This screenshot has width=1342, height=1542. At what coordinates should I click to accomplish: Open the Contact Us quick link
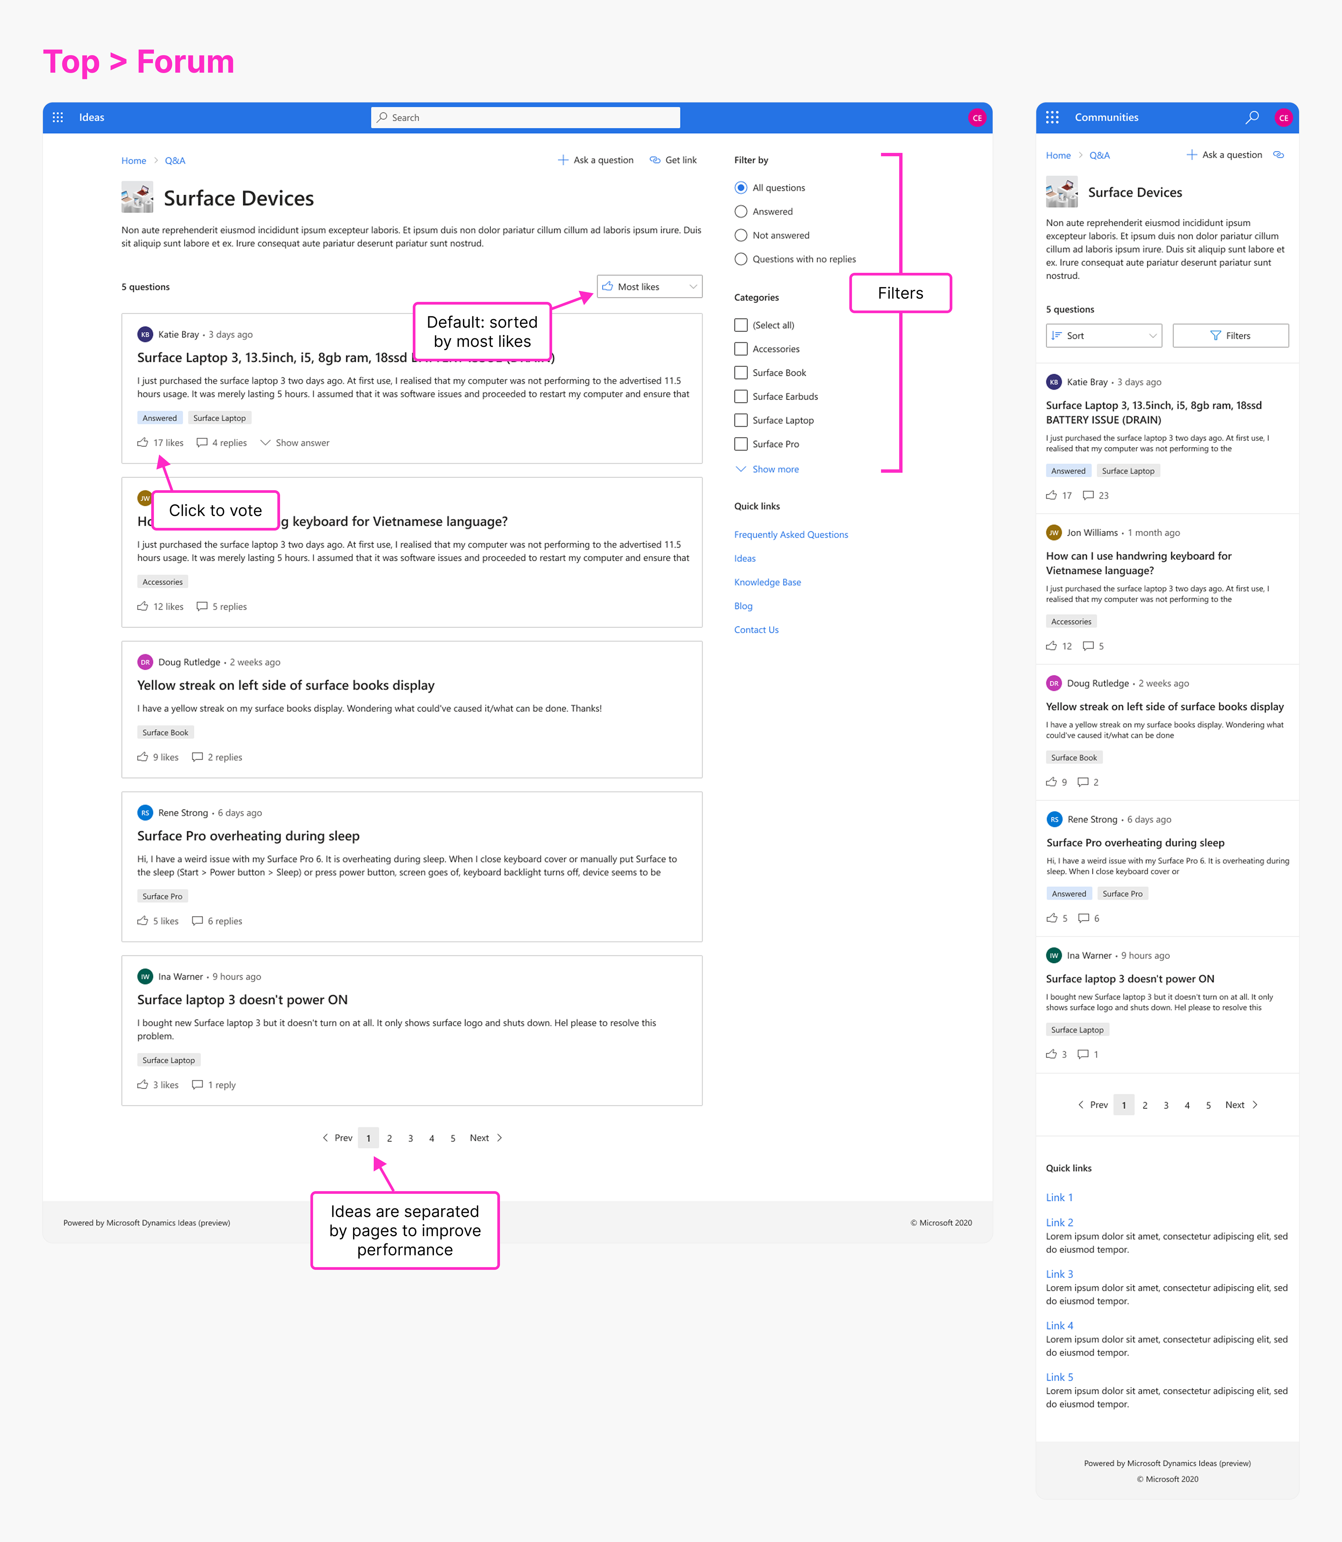pyautogui.click(x=756, y=630)
